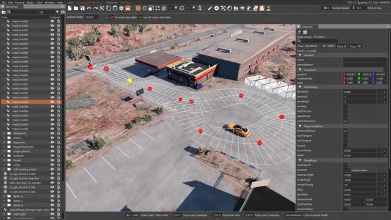Viewport: 391px width, 220px height.
Task: Undo the last action
Action: coord(89,8)
